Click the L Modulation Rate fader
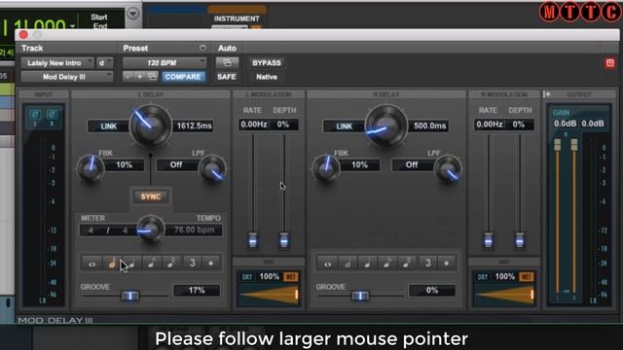 (253, 240)
